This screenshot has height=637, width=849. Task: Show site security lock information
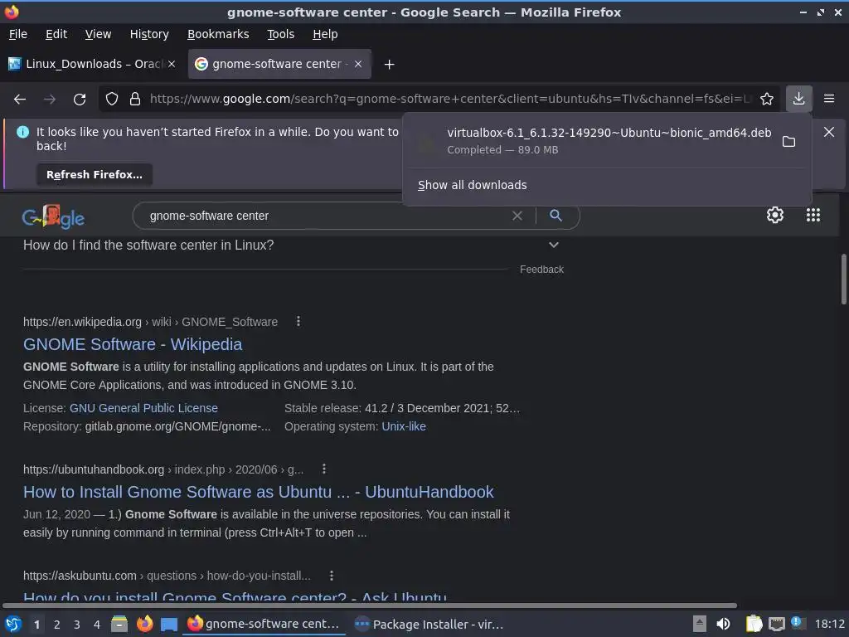pos(135,99)
